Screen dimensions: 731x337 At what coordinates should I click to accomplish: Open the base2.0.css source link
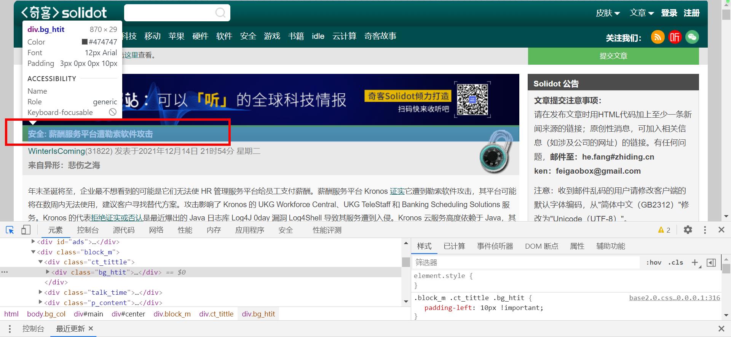coord(675,298)
